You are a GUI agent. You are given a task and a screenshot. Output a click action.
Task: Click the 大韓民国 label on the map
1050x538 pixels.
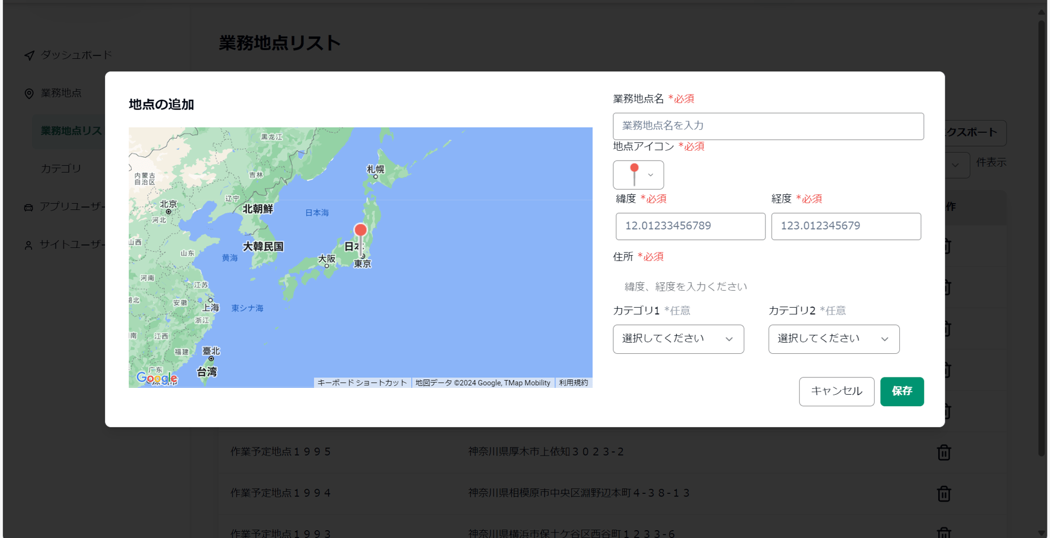(x=263, y=246)
